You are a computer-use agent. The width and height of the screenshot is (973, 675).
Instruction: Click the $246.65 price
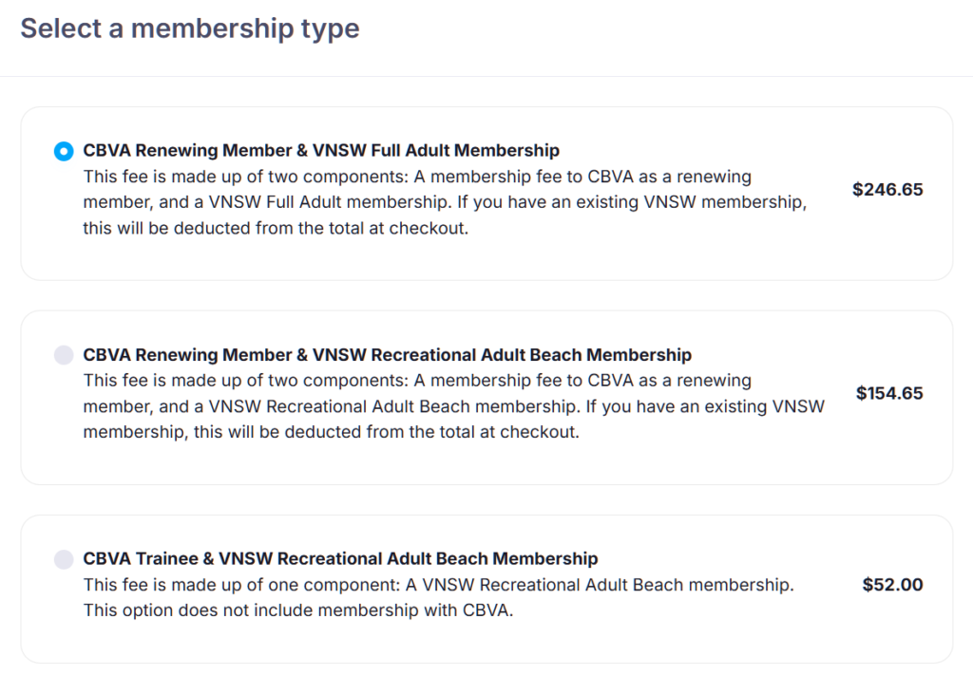[x=887, y=189]
